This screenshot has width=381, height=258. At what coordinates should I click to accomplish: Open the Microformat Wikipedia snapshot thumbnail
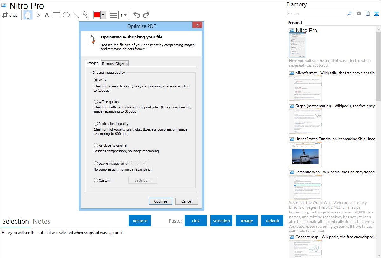coord(305,88)
